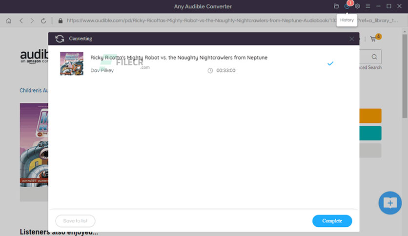Minimize the Any Audible Converter window

click(x=378, y=6)
